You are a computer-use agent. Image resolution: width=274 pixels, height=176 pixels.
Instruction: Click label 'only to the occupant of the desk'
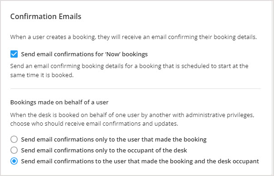[104, 150]
